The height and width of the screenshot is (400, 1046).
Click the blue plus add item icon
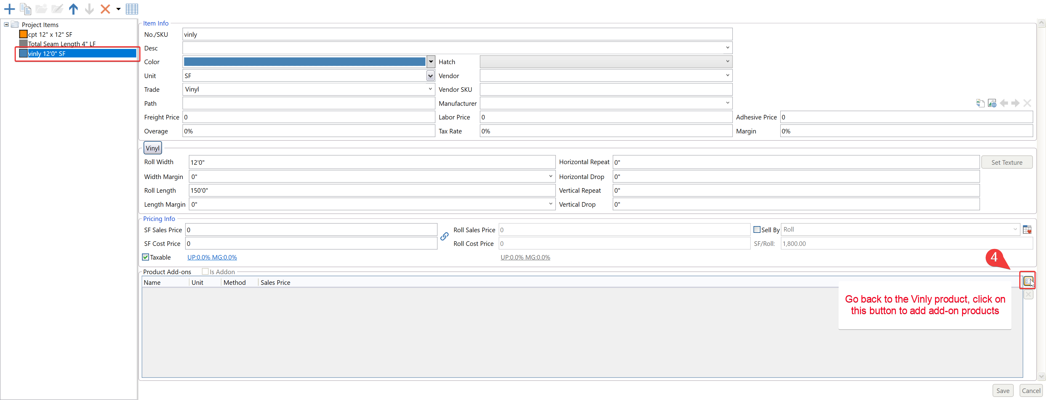pyautogui.click(x=9, y=9)
